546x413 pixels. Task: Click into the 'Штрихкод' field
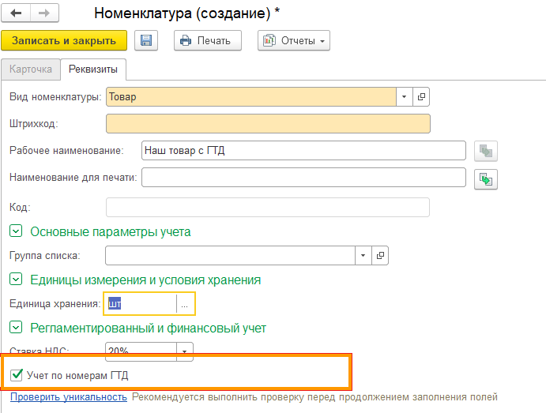(x=268, y=123)
